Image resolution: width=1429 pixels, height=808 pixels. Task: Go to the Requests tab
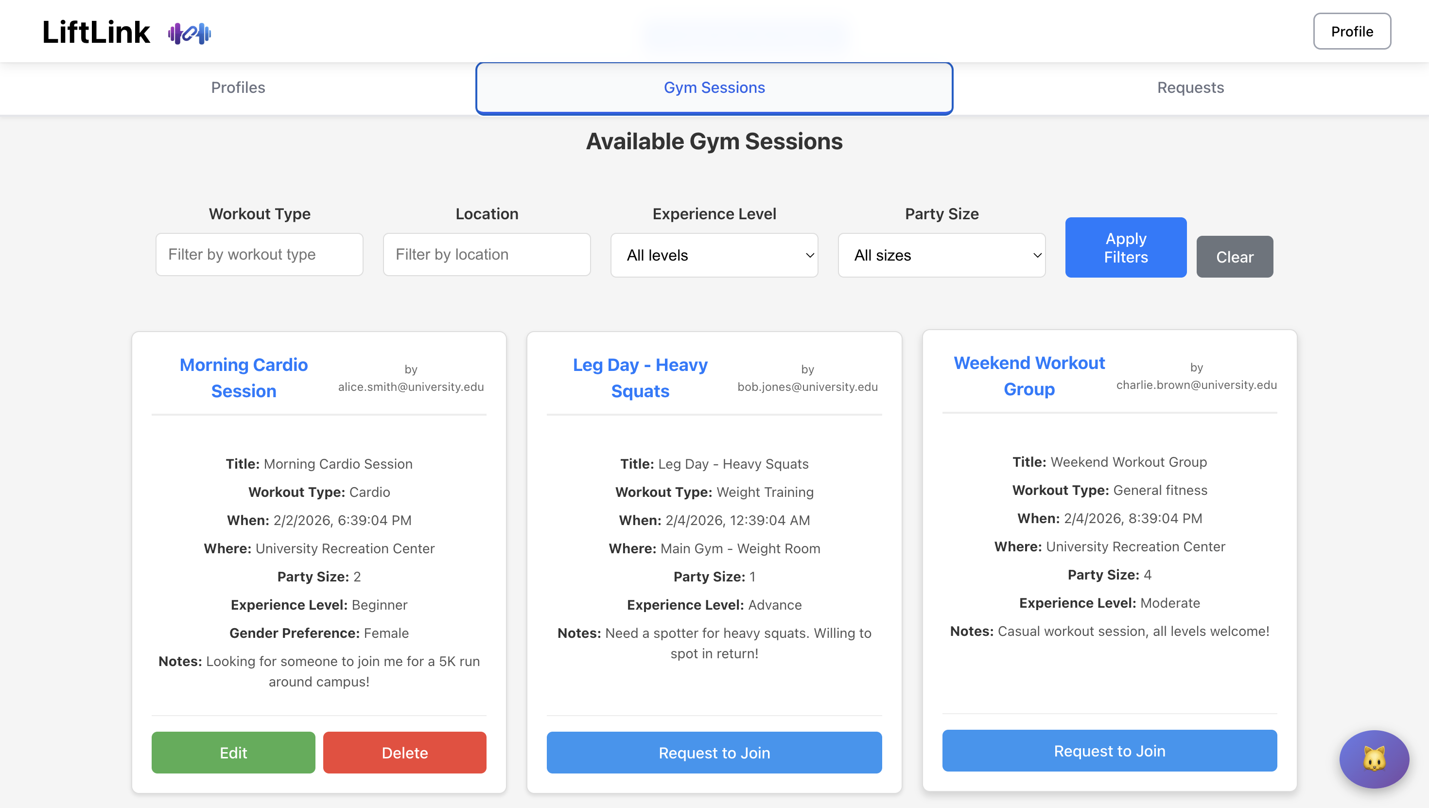1190,88
